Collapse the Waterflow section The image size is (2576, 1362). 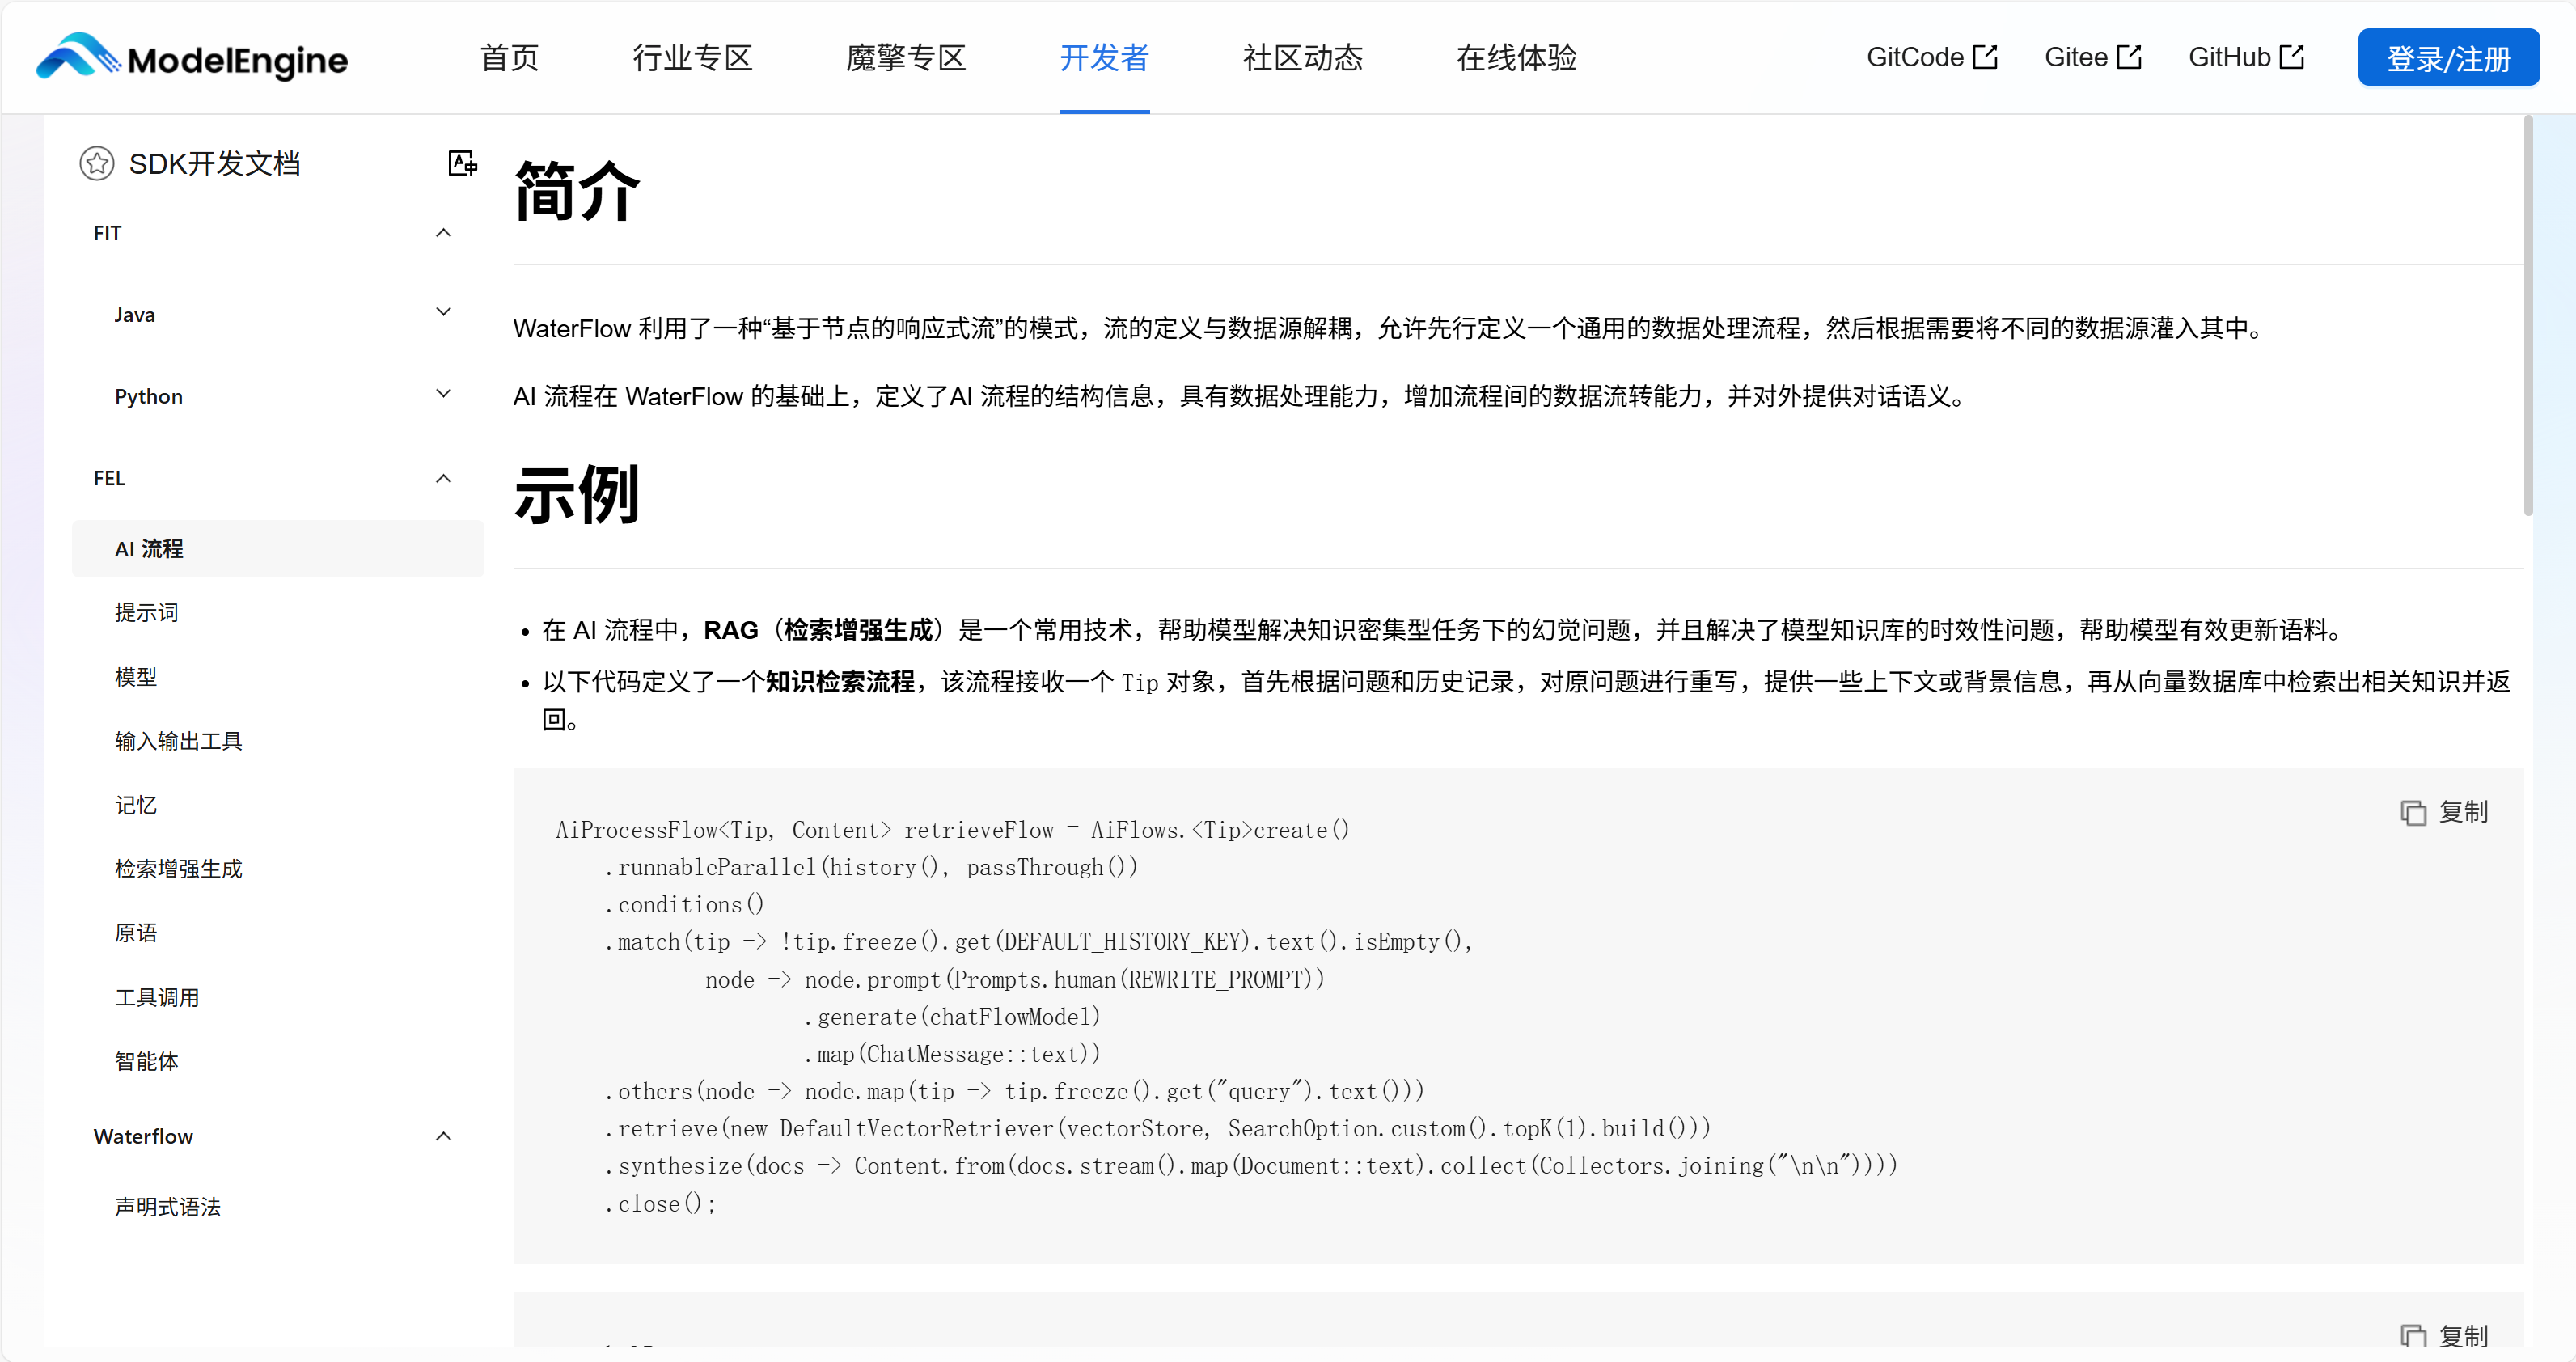click(443, 1136)
